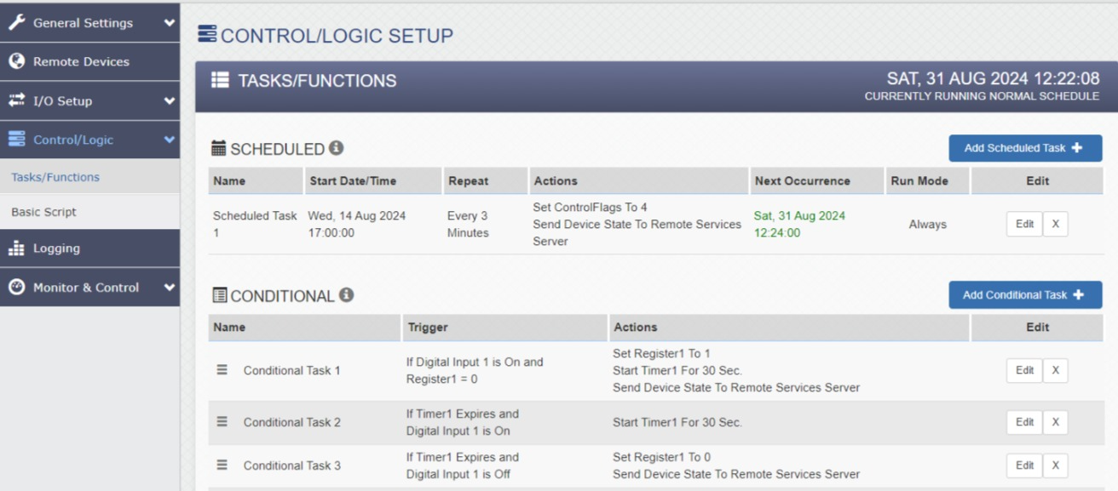Click the drag handle for Conditional Task 1
Screen dimensions: 1118x491
coord(222,370)
